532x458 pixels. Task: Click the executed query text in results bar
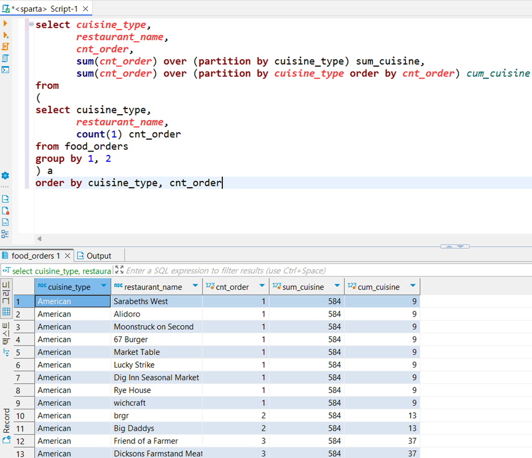61,271
